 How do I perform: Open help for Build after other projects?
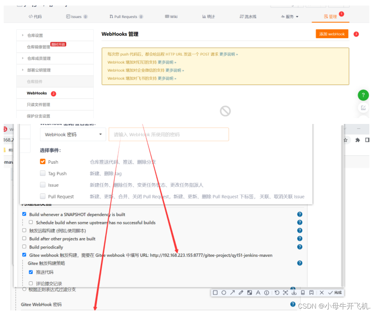click(x=299, y=239)
